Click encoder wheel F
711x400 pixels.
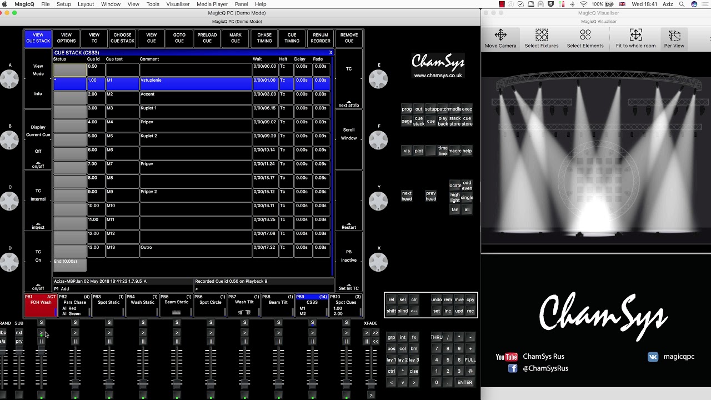click(378, 141)
